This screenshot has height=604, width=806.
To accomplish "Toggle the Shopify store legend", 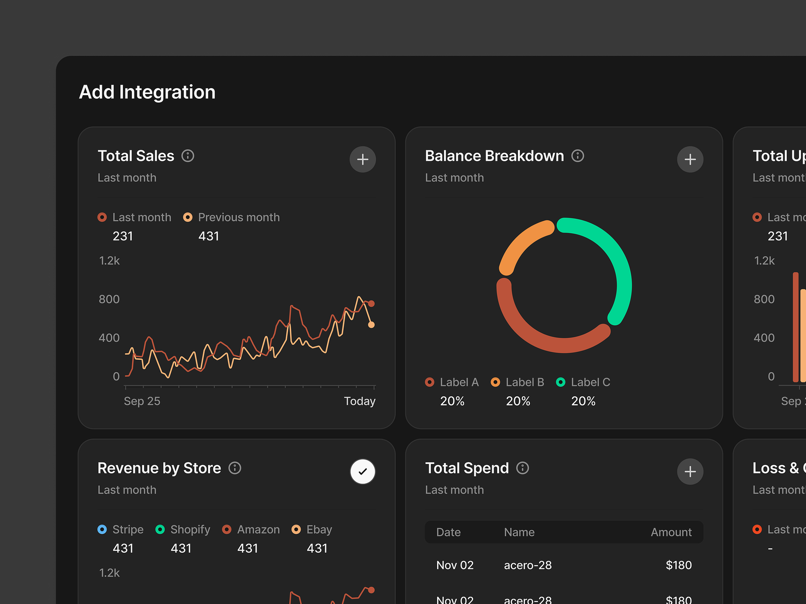I will (183, 530).
